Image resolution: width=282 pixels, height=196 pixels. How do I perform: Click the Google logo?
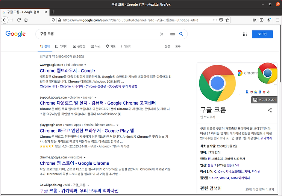click(x=15, y=34)
